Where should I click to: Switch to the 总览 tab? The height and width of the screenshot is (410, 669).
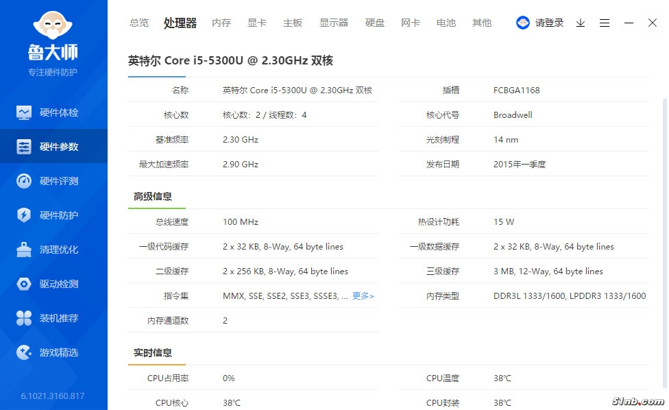click(x=139, y=23)
